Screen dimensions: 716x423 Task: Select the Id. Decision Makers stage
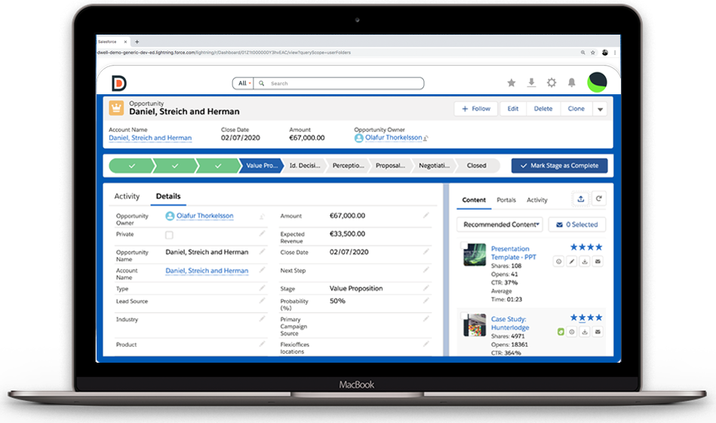pyautogui.click(x=305, y=166)
